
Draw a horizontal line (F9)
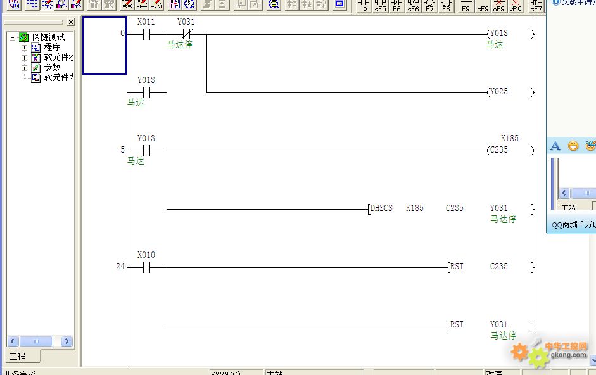click(x=466, y=6)
